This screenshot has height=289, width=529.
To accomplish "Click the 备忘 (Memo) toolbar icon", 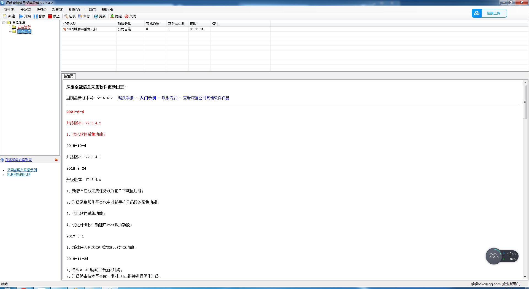I will (80, 16).
